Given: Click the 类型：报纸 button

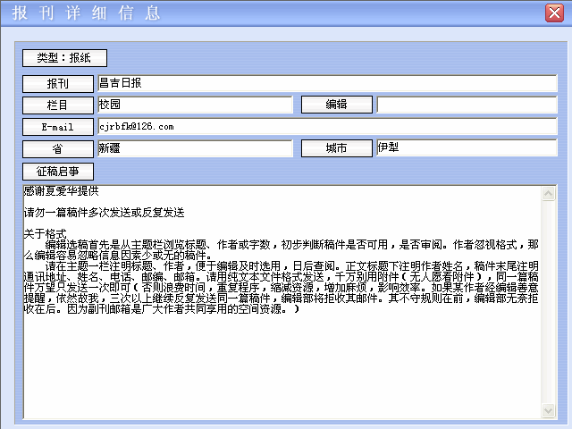Looking at the screenshot, I should [x=64, y=58].
